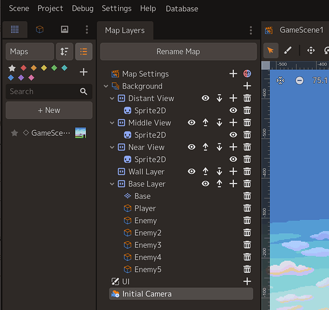Open the Help menu
This screenshot has width=329, height=310.
148,9
